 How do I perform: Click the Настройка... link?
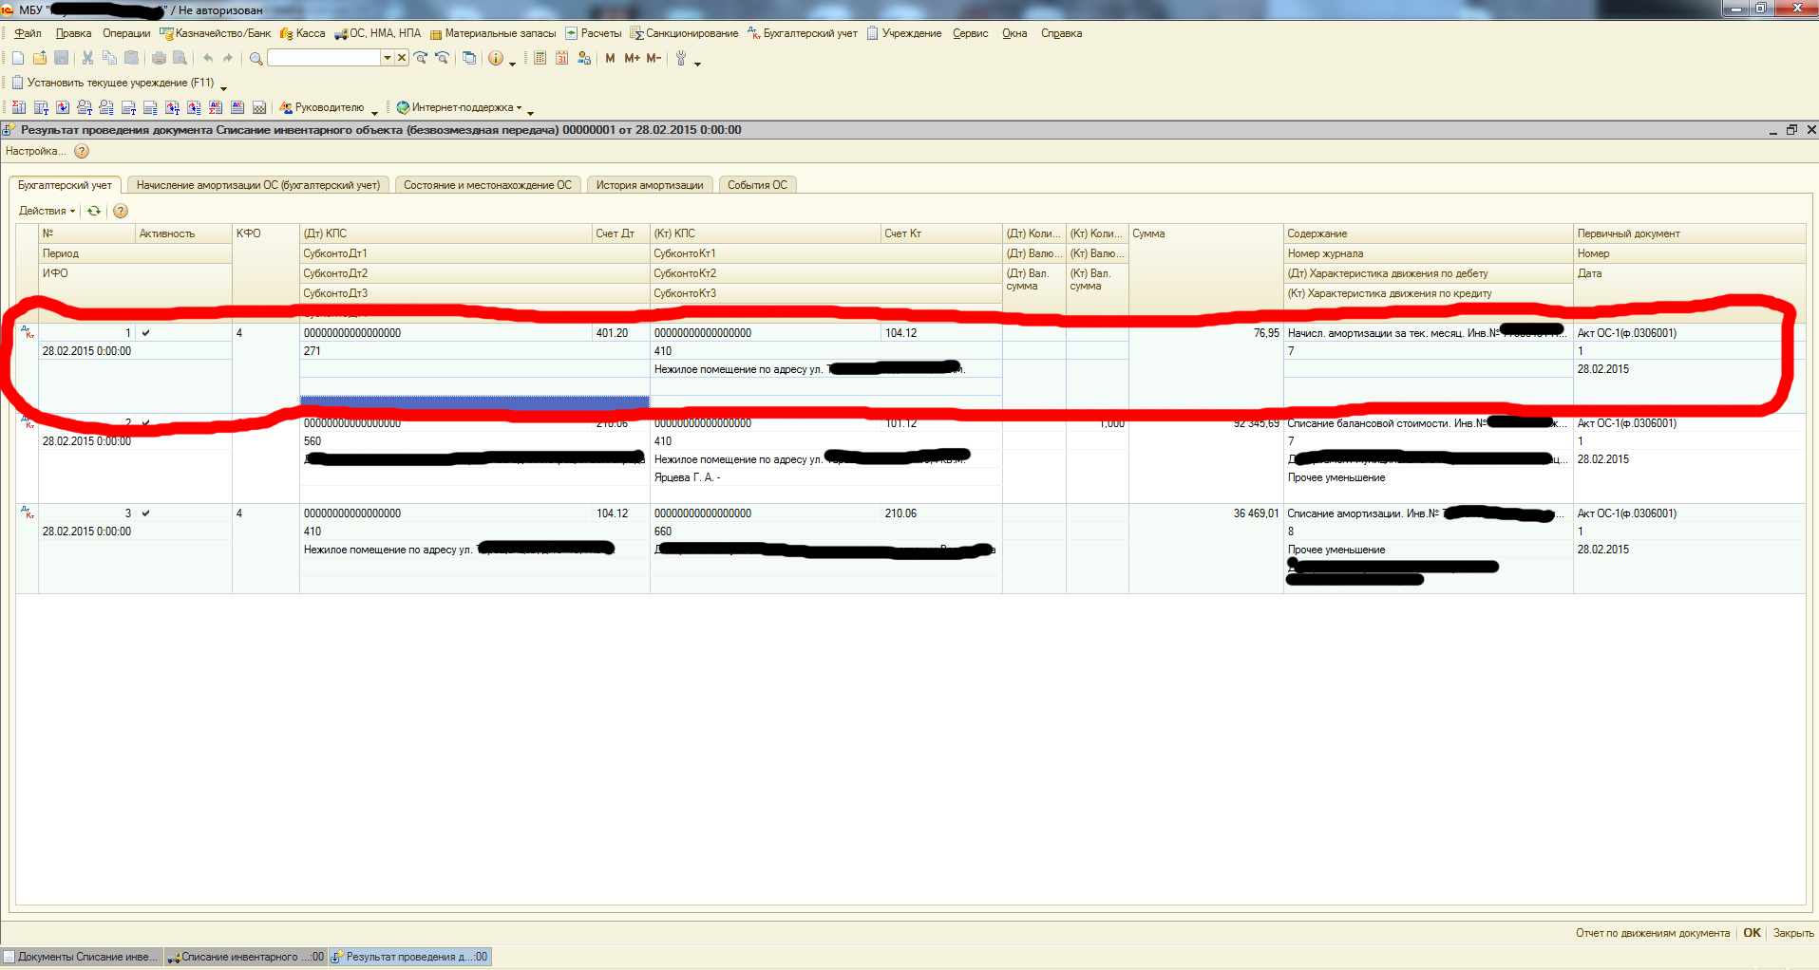tap(36, 151)
